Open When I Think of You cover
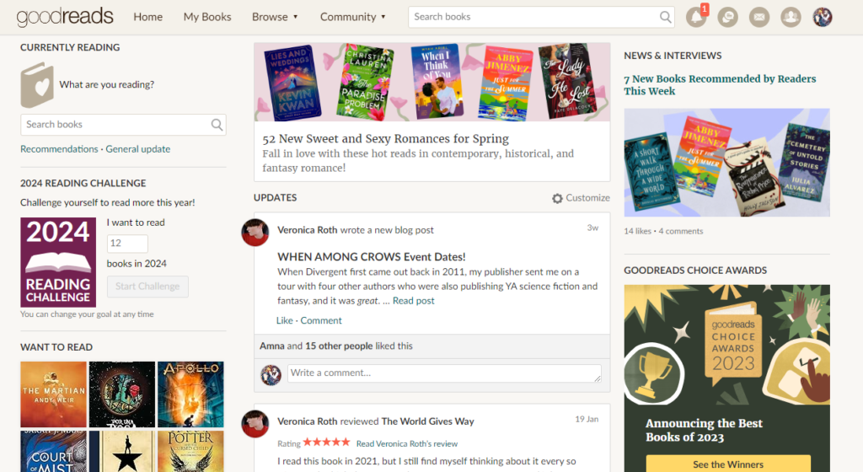Image resolution: width=863 pixels, height=472 pixels. click(x=437, y=80)
